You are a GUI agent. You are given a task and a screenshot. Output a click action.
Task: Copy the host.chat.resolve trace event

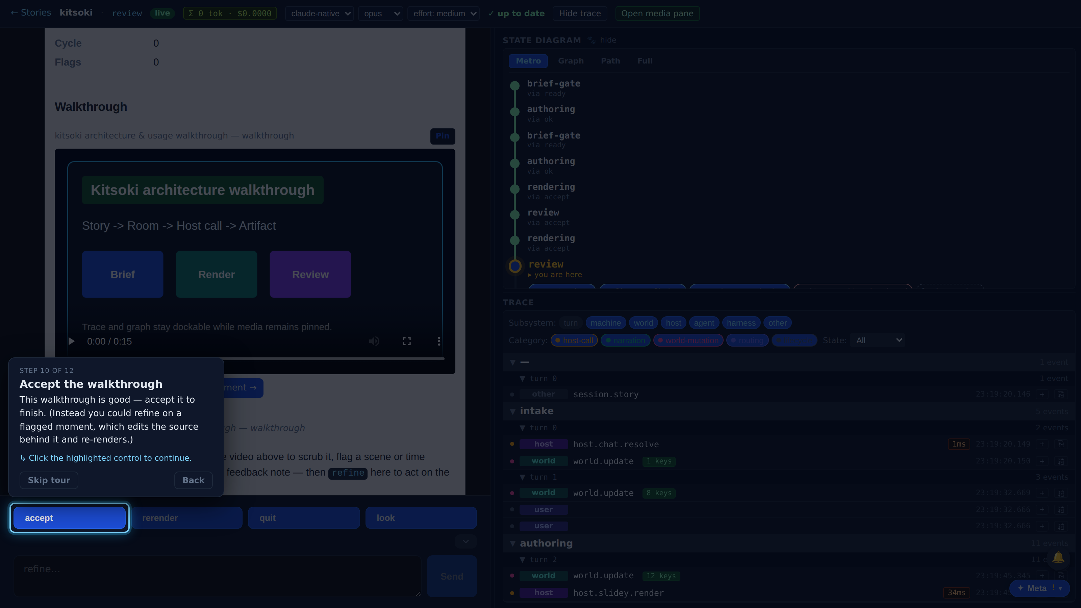pyautogui.click(x=1060, y=444)
